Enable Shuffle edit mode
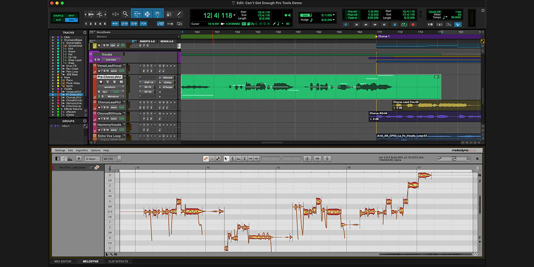534x267 pixels. point(58,16)
